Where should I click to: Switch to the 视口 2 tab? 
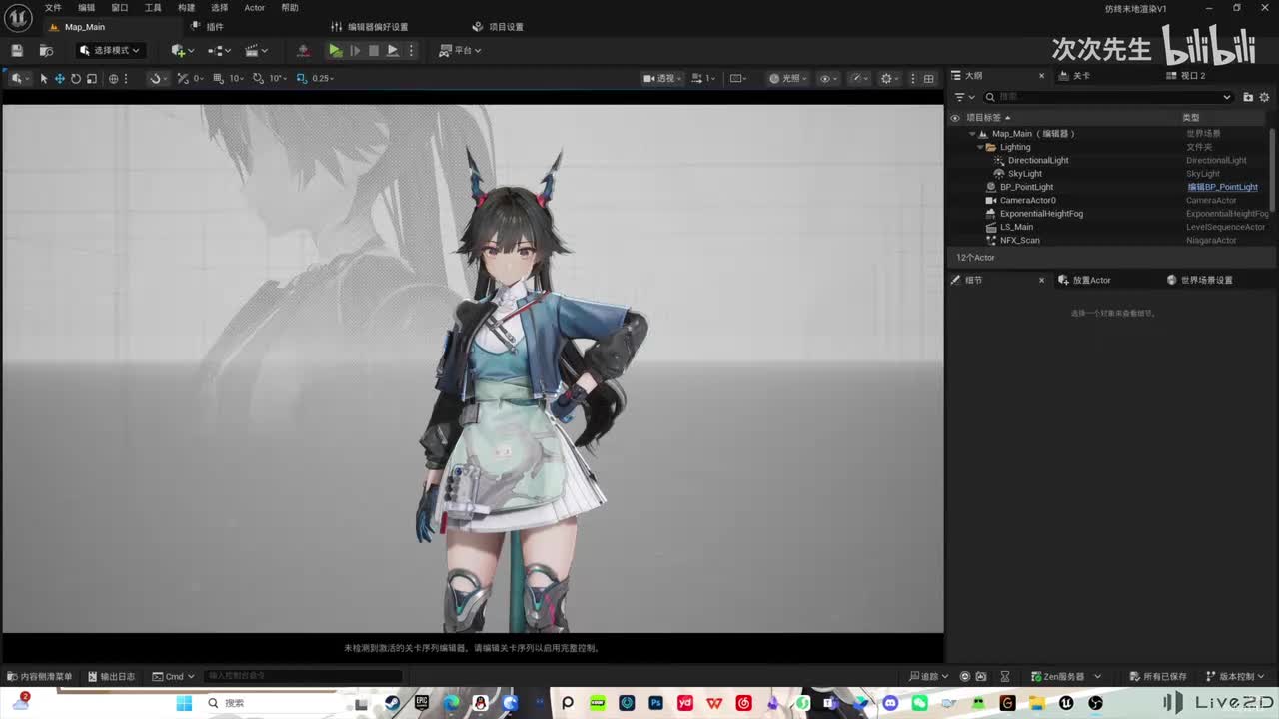click(1186, 76)
